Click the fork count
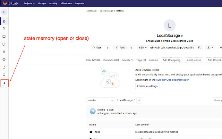222x139 pixels. (x=131, y=48)
